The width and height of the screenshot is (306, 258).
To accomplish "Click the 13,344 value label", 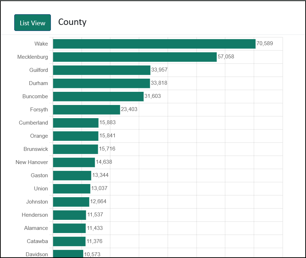I will (100, 175).
